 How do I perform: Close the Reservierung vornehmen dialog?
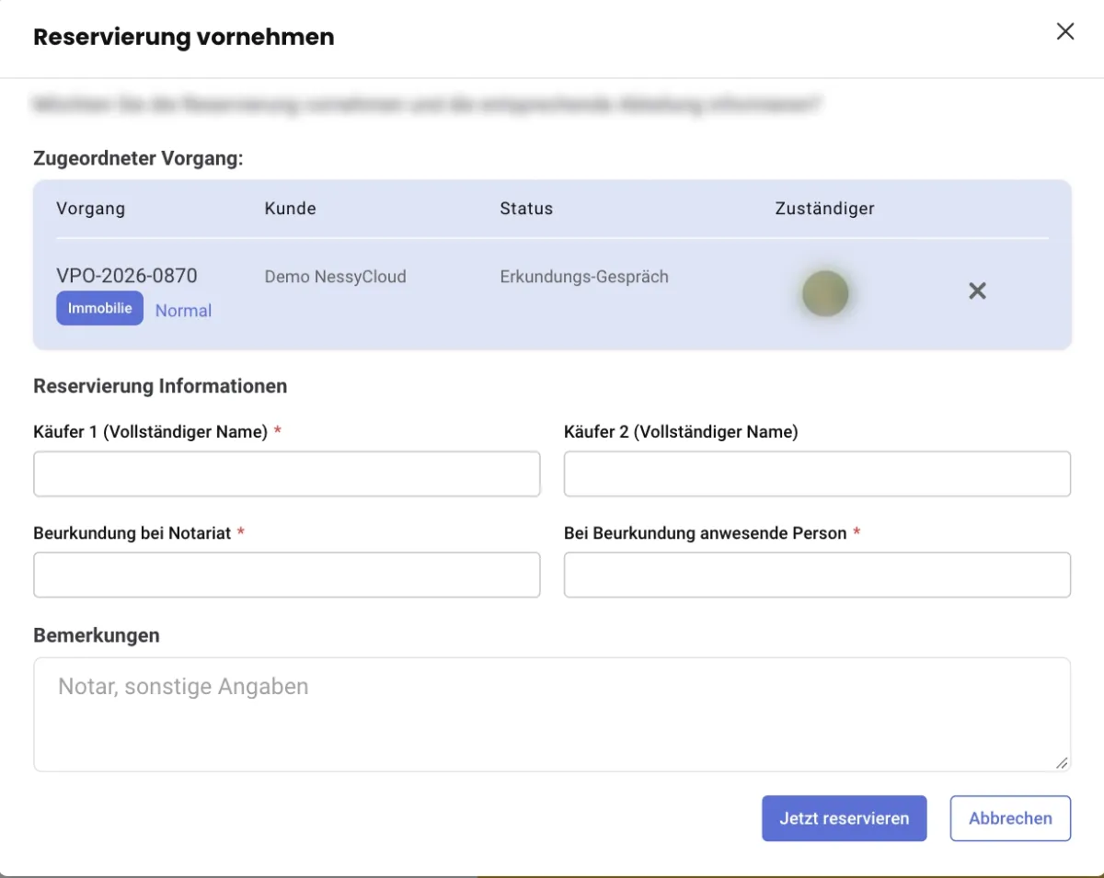(1065, 32)
